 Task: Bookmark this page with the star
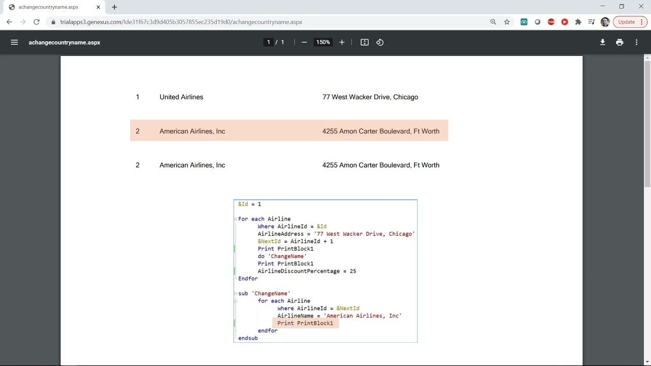pos(507,22)
